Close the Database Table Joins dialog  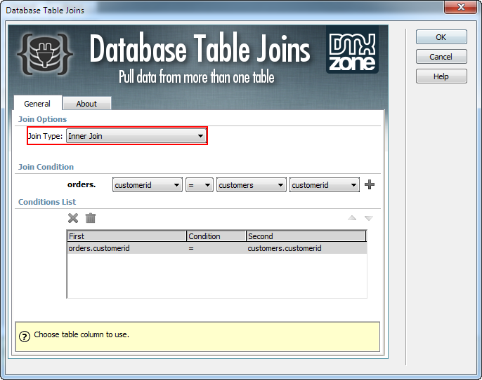460,7
